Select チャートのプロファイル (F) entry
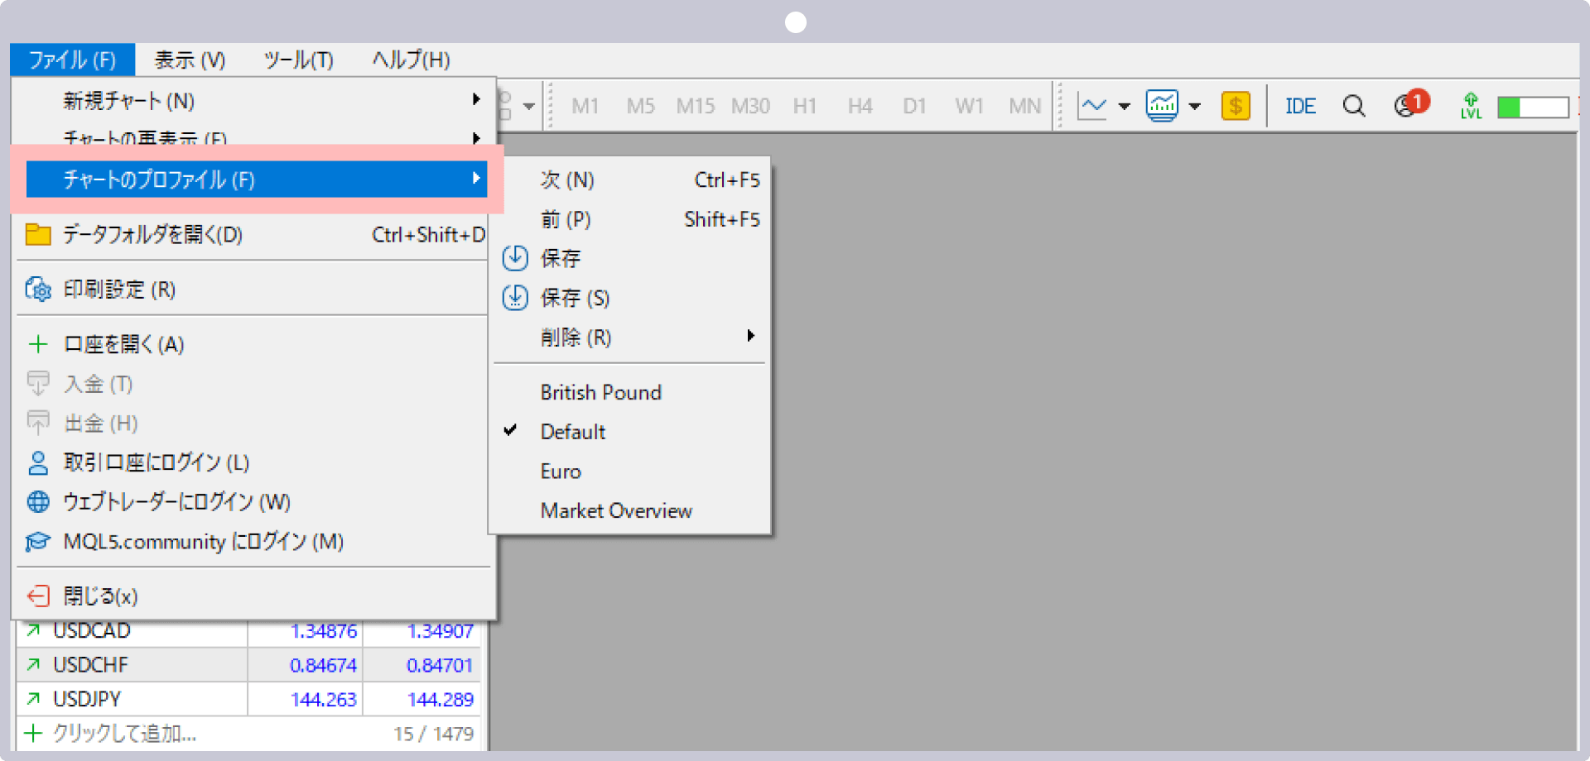 [x=255, y=179]
